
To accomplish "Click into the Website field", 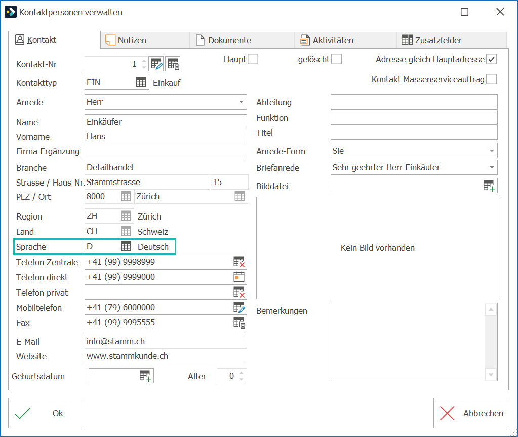I will (166, 356).
